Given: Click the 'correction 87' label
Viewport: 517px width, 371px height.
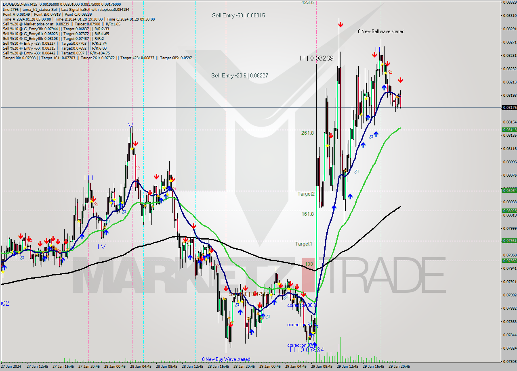Looking at the screenshot, I should [301, 345].
